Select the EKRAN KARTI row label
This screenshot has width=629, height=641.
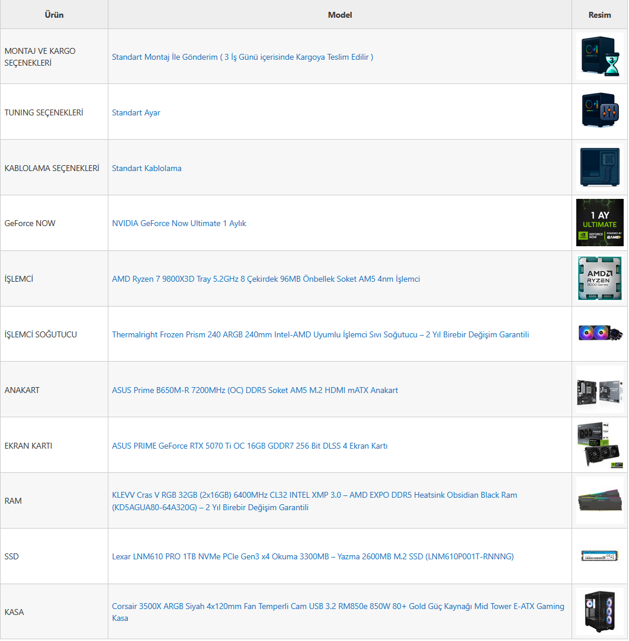[28, 446]
